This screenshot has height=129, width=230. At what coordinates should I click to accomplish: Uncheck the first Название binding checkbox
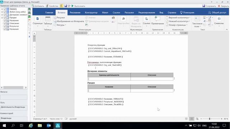tap(5, 20)
